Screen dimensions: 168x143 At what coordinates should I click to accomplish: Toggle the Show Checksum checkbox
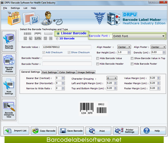[x=69, y=52]
